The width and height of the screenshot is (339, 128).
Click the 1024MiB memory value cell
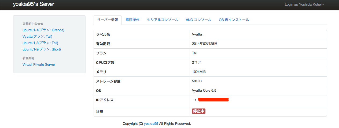tap(199, 72)
